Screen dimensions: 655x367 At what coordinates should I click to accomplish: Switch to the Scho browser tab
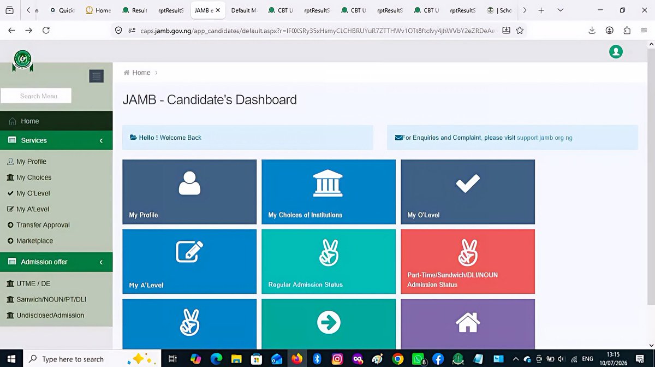[x=499, y=10]
